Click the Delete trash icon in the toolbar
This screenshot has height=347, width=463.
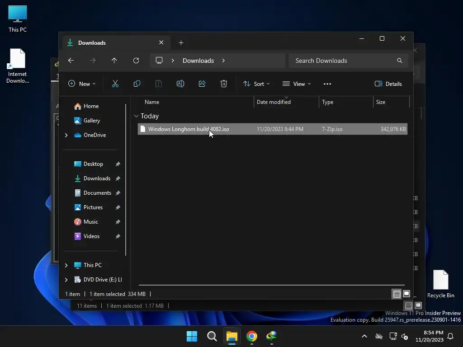click(x=224, y=84)
